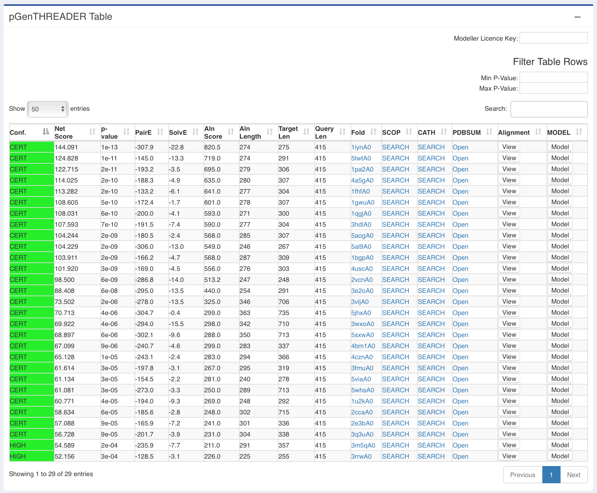Open PDBSUM for 1iynA0 row
The image size is (597, 493).
(x=460, y=147)
